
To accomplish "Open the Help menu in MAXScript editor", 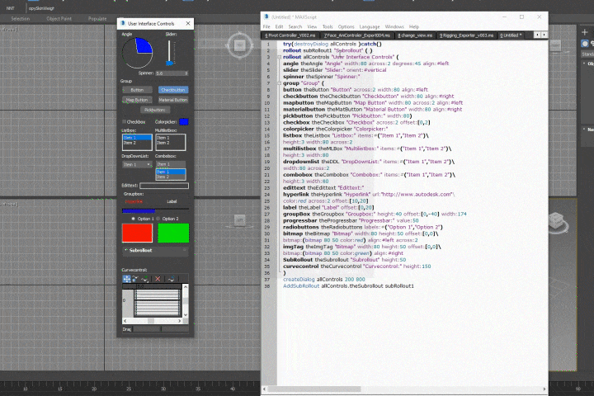I will pos(414,27).
